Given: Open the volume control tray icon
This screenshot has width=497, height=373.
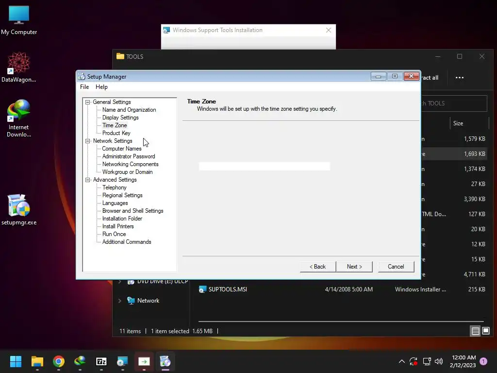Looking at the screenshot, I should click(x=439, y=361).
